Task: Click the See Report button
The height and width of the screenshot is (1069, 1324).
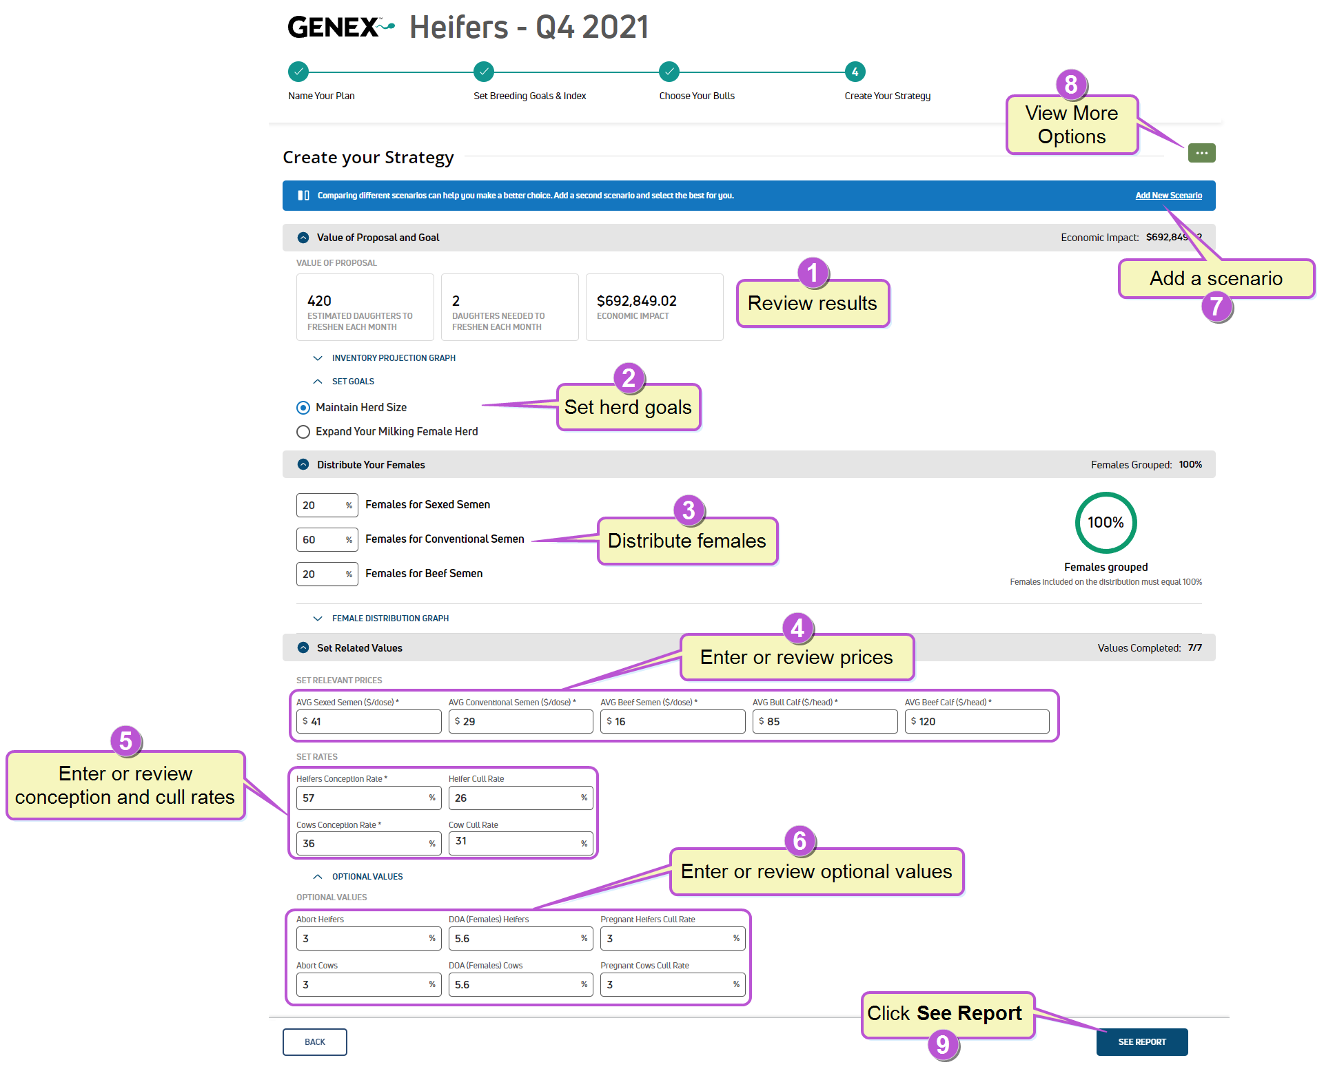Action: click(x=1141, y=1041)
